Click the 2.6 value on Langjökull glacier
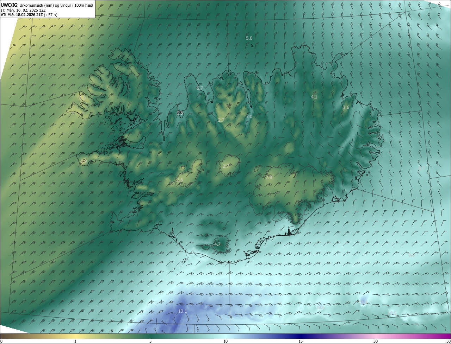The image size is (451, 344). [180, 180]
